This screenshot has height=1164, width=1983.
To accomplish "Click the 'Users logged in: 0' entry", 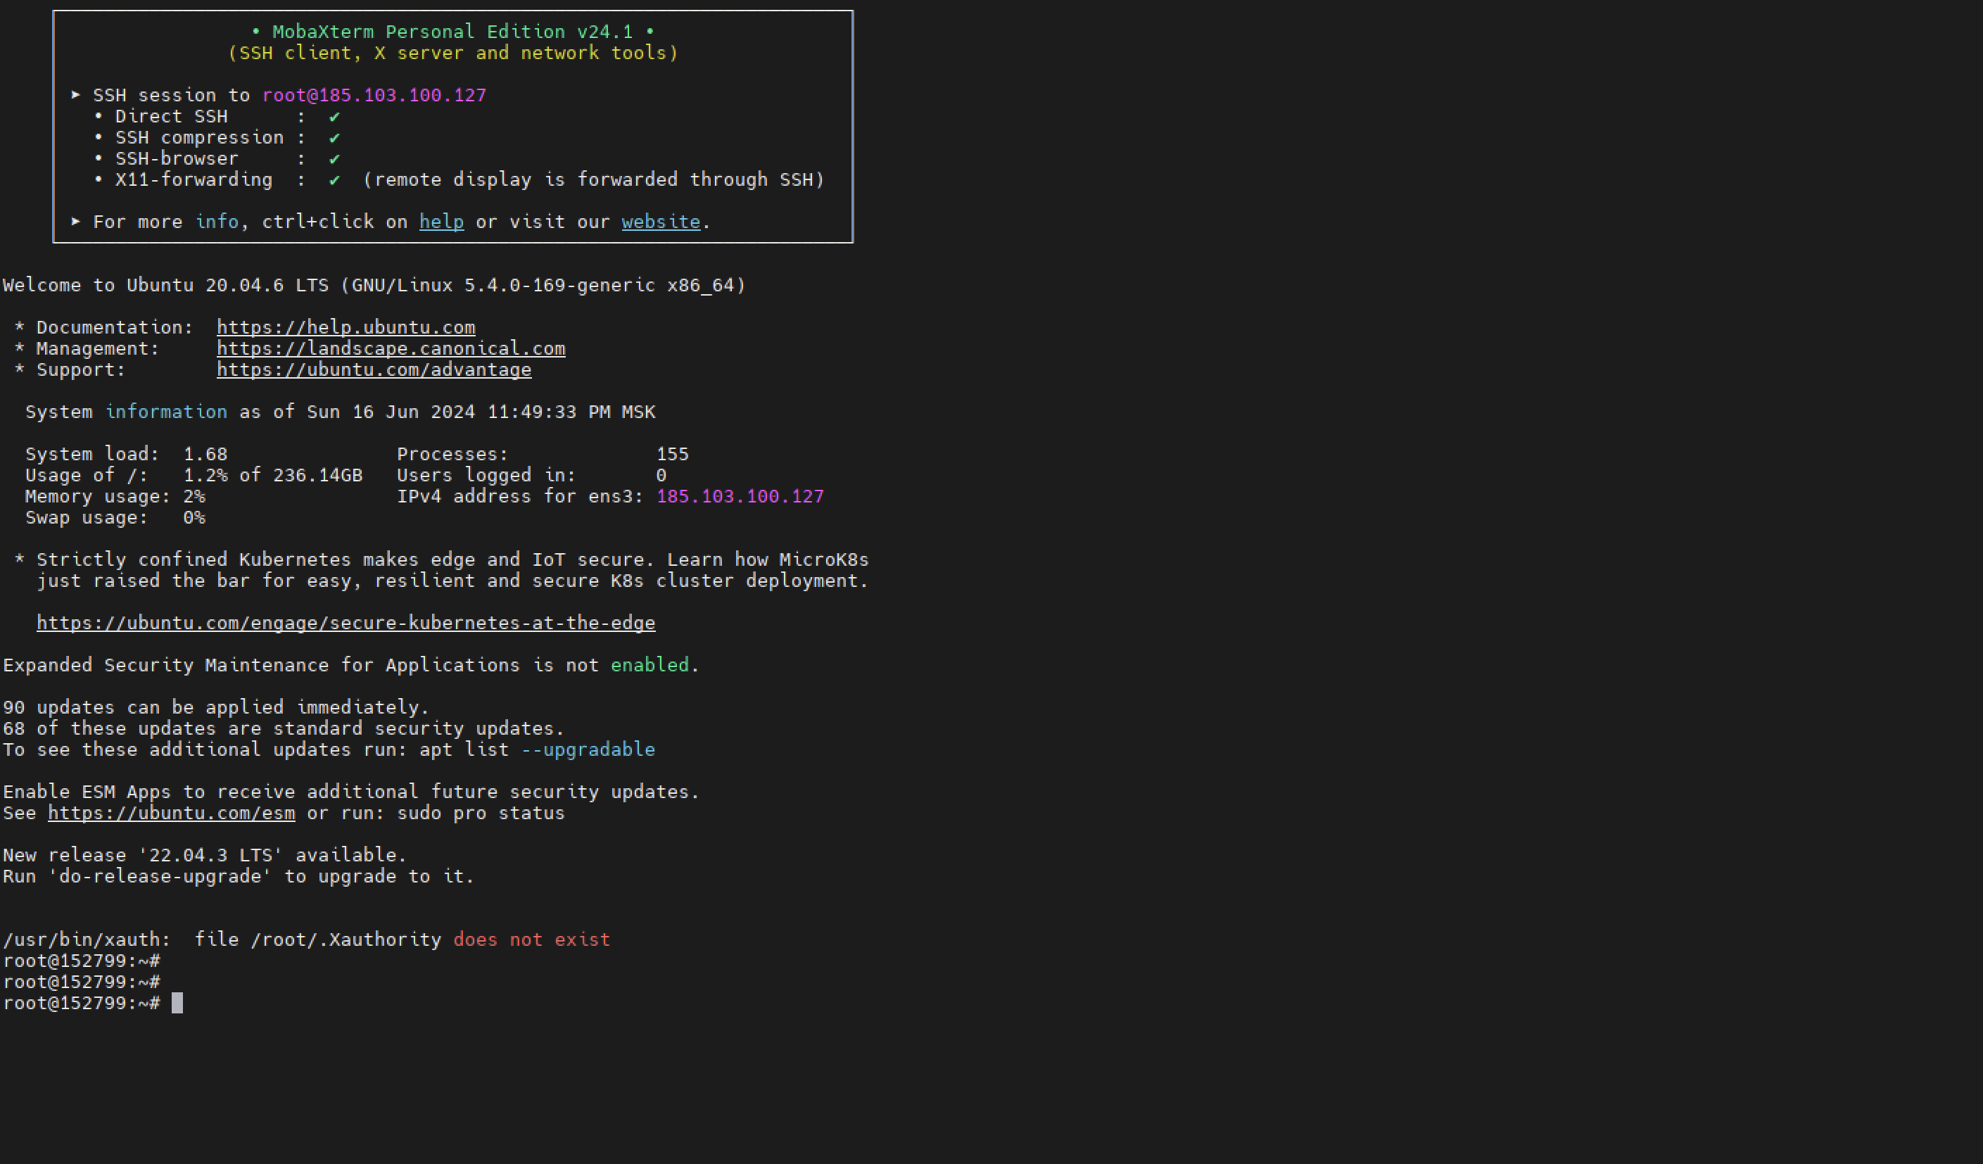I will pyautogui.click(x=532, y=475).
